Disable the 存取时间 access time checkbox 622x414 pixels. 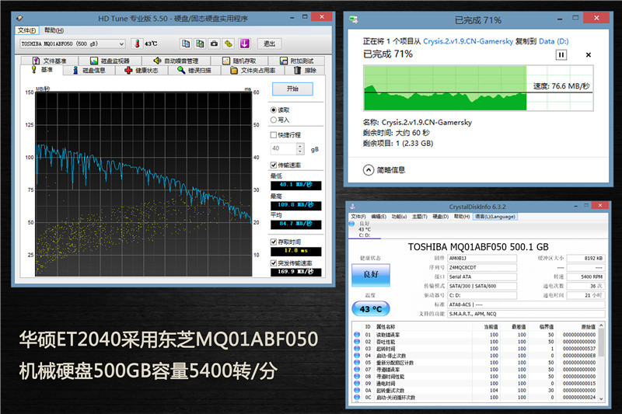click(x=273, y=242)
